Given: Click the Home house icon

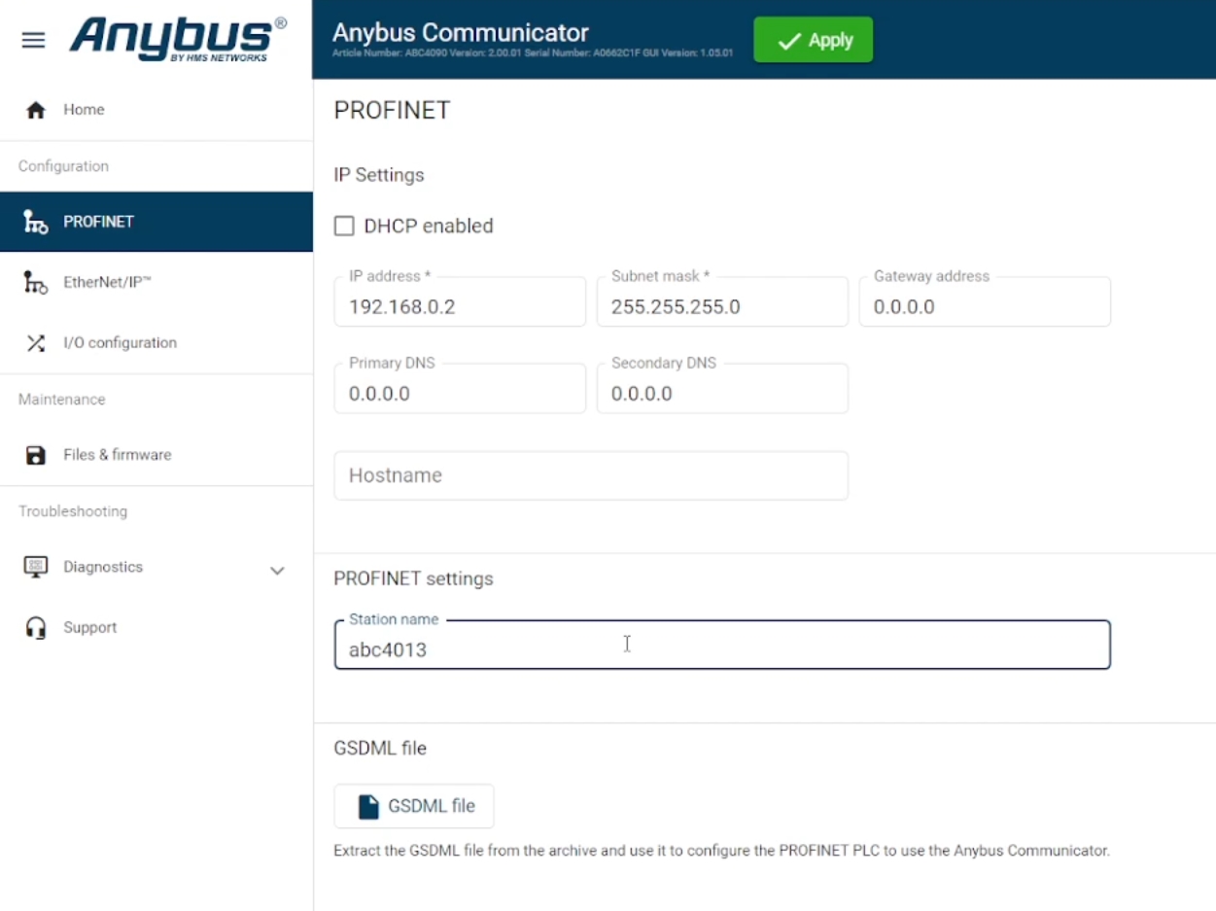Looking at the screenshot, I should click(x=36, y=110).
